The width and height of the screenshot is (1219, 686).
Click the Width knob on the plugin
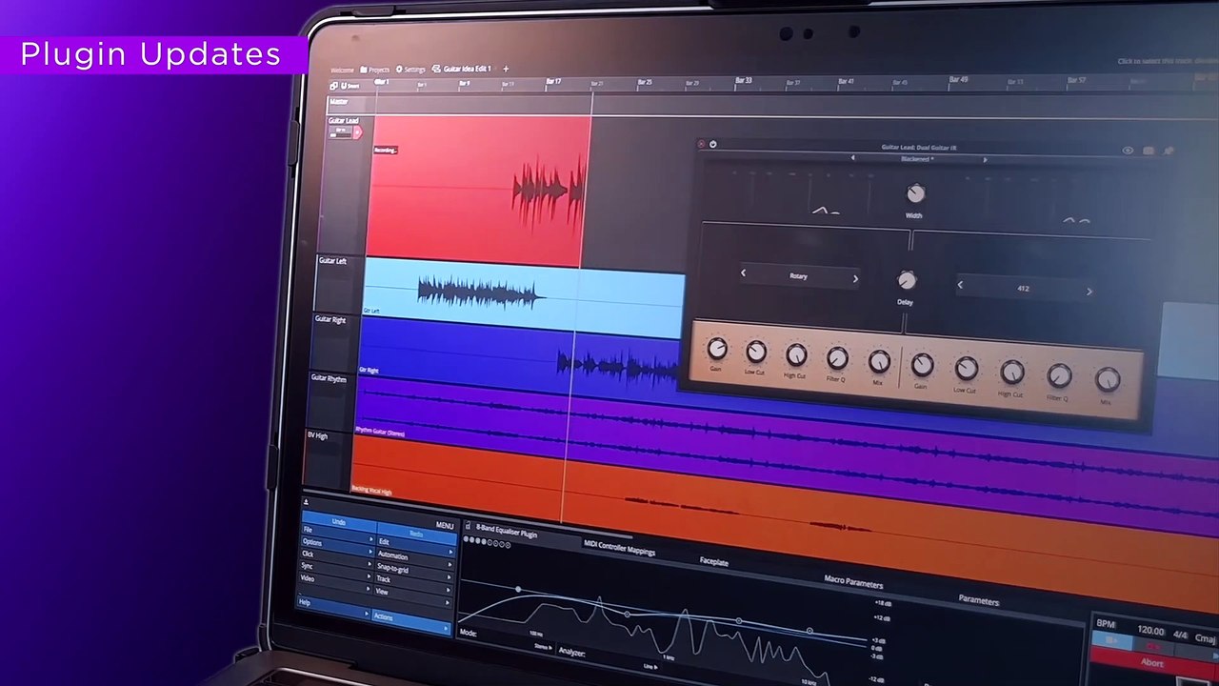(x=914, y=194)
